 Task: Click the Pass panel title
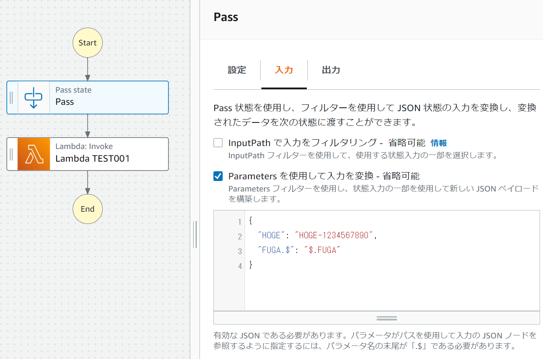(226, 17)
